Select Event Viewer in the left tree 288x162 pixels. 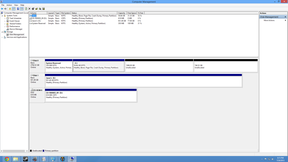[15, 21]
